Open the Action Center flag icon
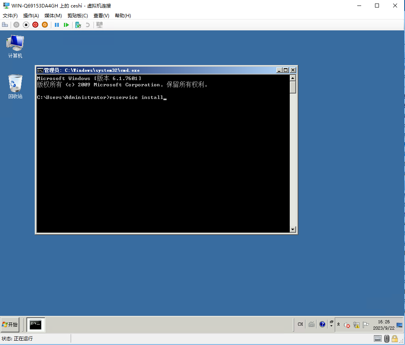 point(366,325)
